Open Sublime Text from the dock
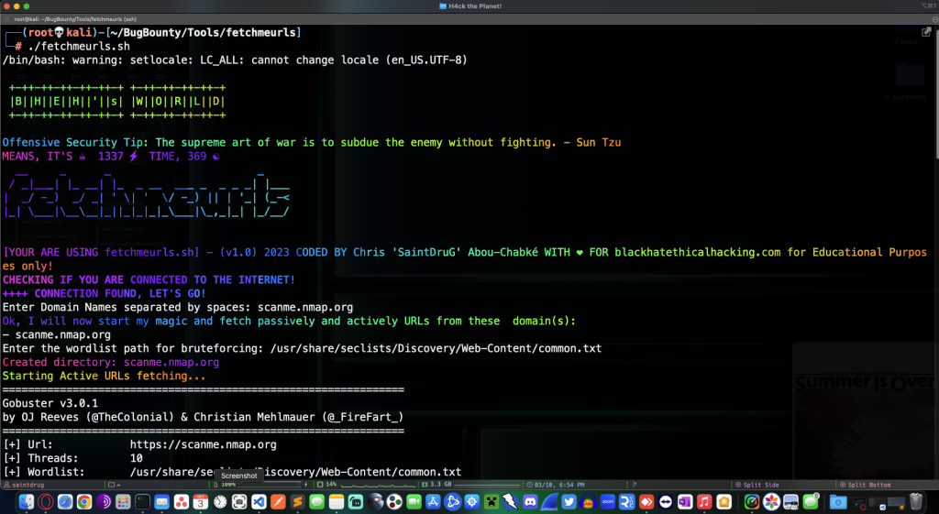 click(298, 501)
